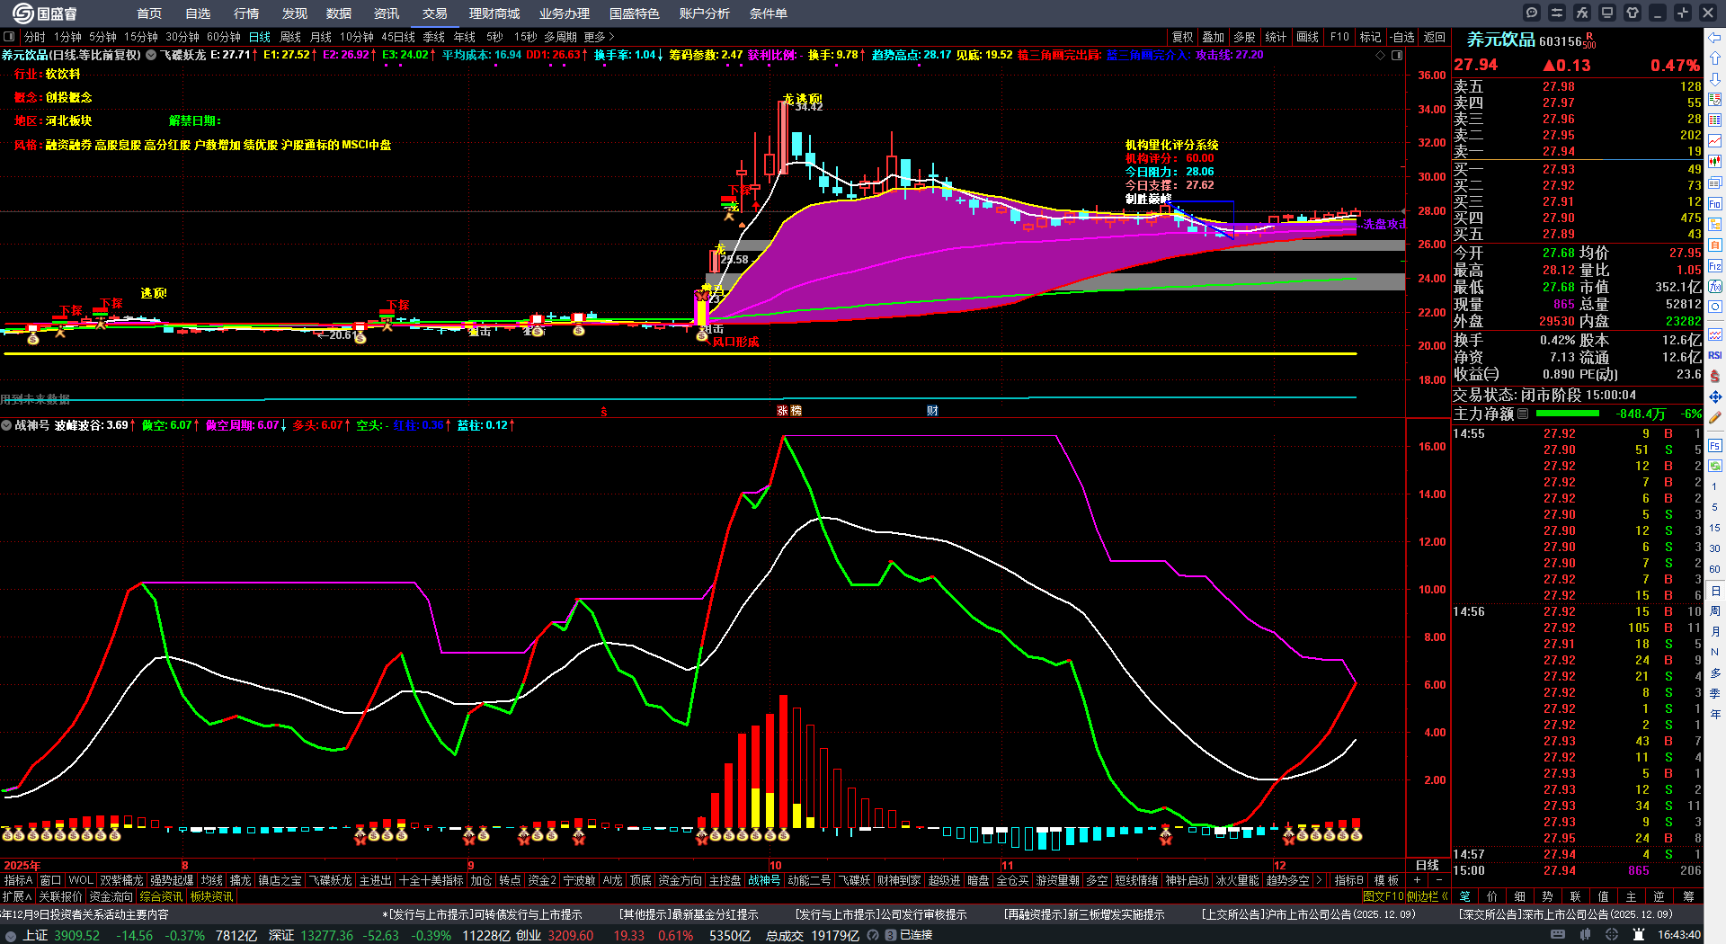Click the green 主力净额 progress bar

pyautogui.click(x=1568, y=414)
